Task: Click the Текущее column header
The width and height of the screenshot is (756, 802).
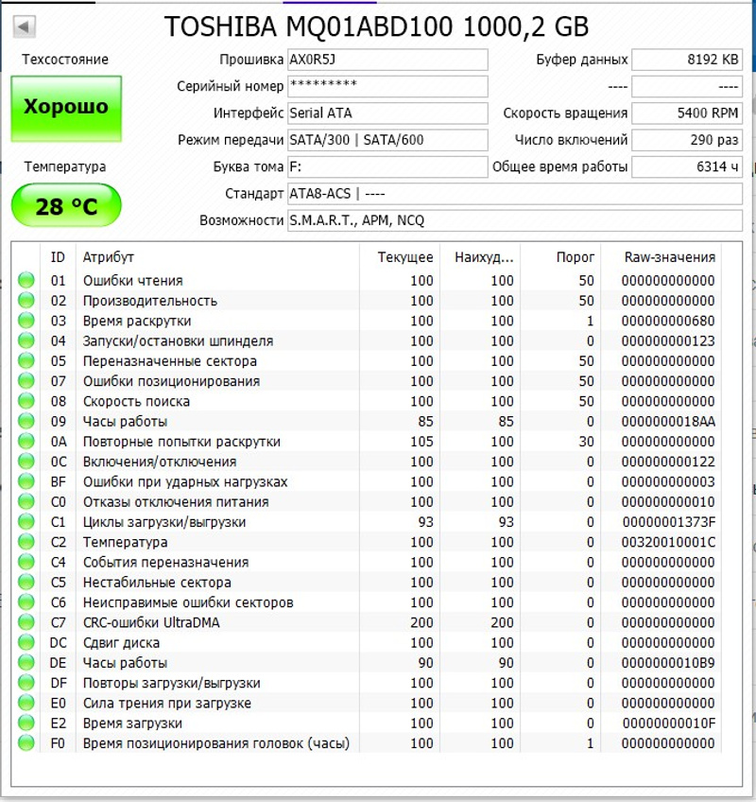Action: [404, 257]
